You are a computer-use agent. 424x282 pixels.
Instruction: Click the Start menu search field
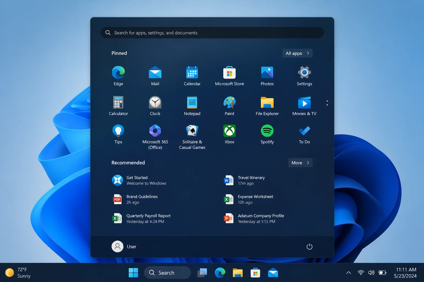212,33
